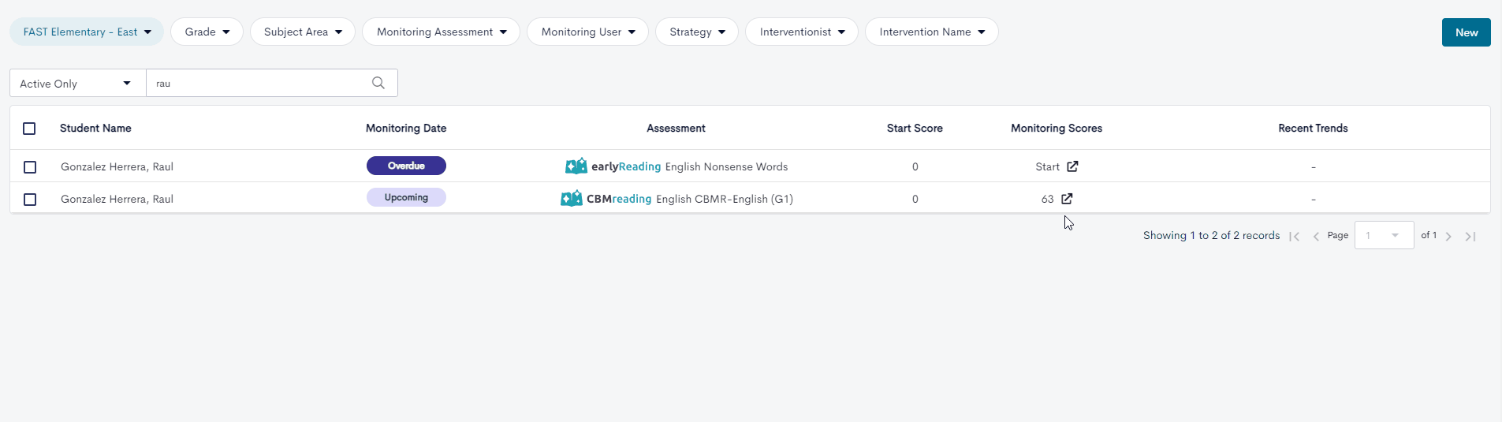This screenshot has height=422, width=1502.
Task: Click the search magnifier icon
Action: pyautogui.click(x=378, y=83)
